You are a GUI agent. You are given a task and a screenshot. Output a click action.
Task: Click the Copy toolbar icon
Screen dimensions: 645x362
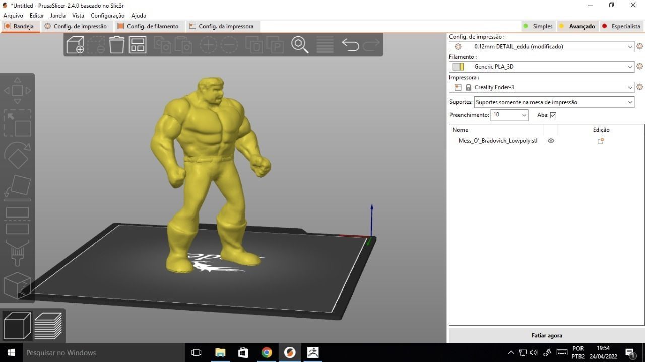[x=162, y=45]
